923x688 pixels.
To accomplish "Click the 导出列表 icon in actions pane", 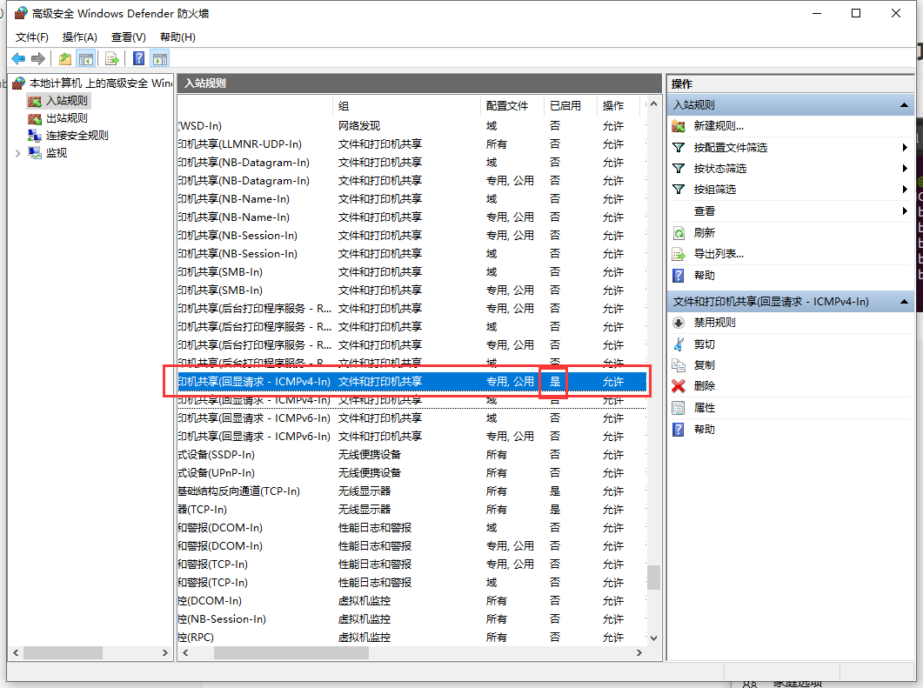I will (679, 254).
